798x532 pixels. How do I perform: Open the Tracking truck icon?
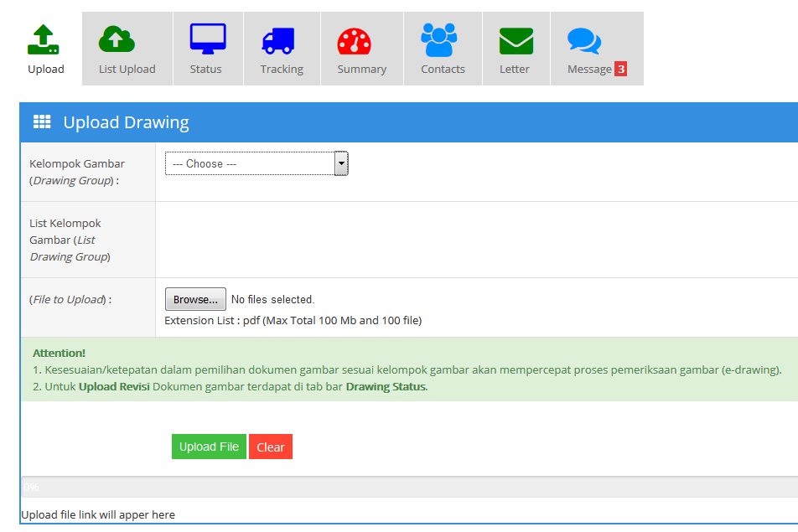tap(278, 39)
